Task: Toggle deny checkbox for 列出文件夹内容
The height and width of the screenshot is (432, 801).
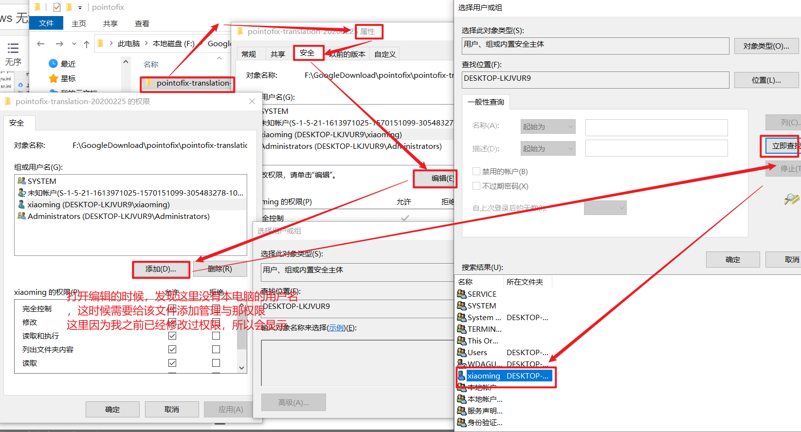Action: pyautogui.click(x=216, y=349)
